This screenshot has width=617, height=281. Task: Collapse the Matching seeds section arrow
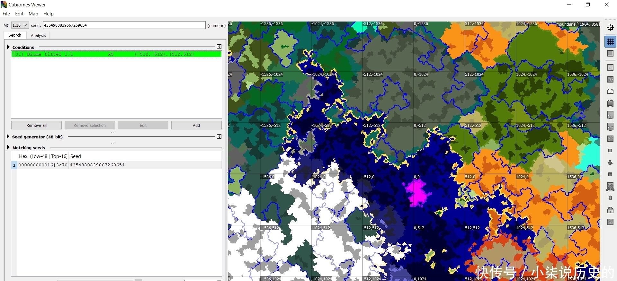coord(8,148)
